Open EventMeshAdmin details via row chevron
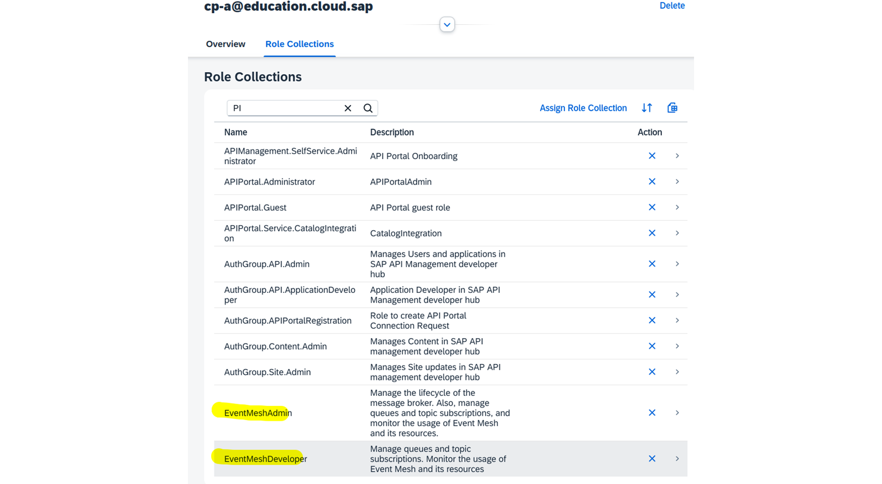The width and height of the screenshot is (882, 484). [677, 413]
